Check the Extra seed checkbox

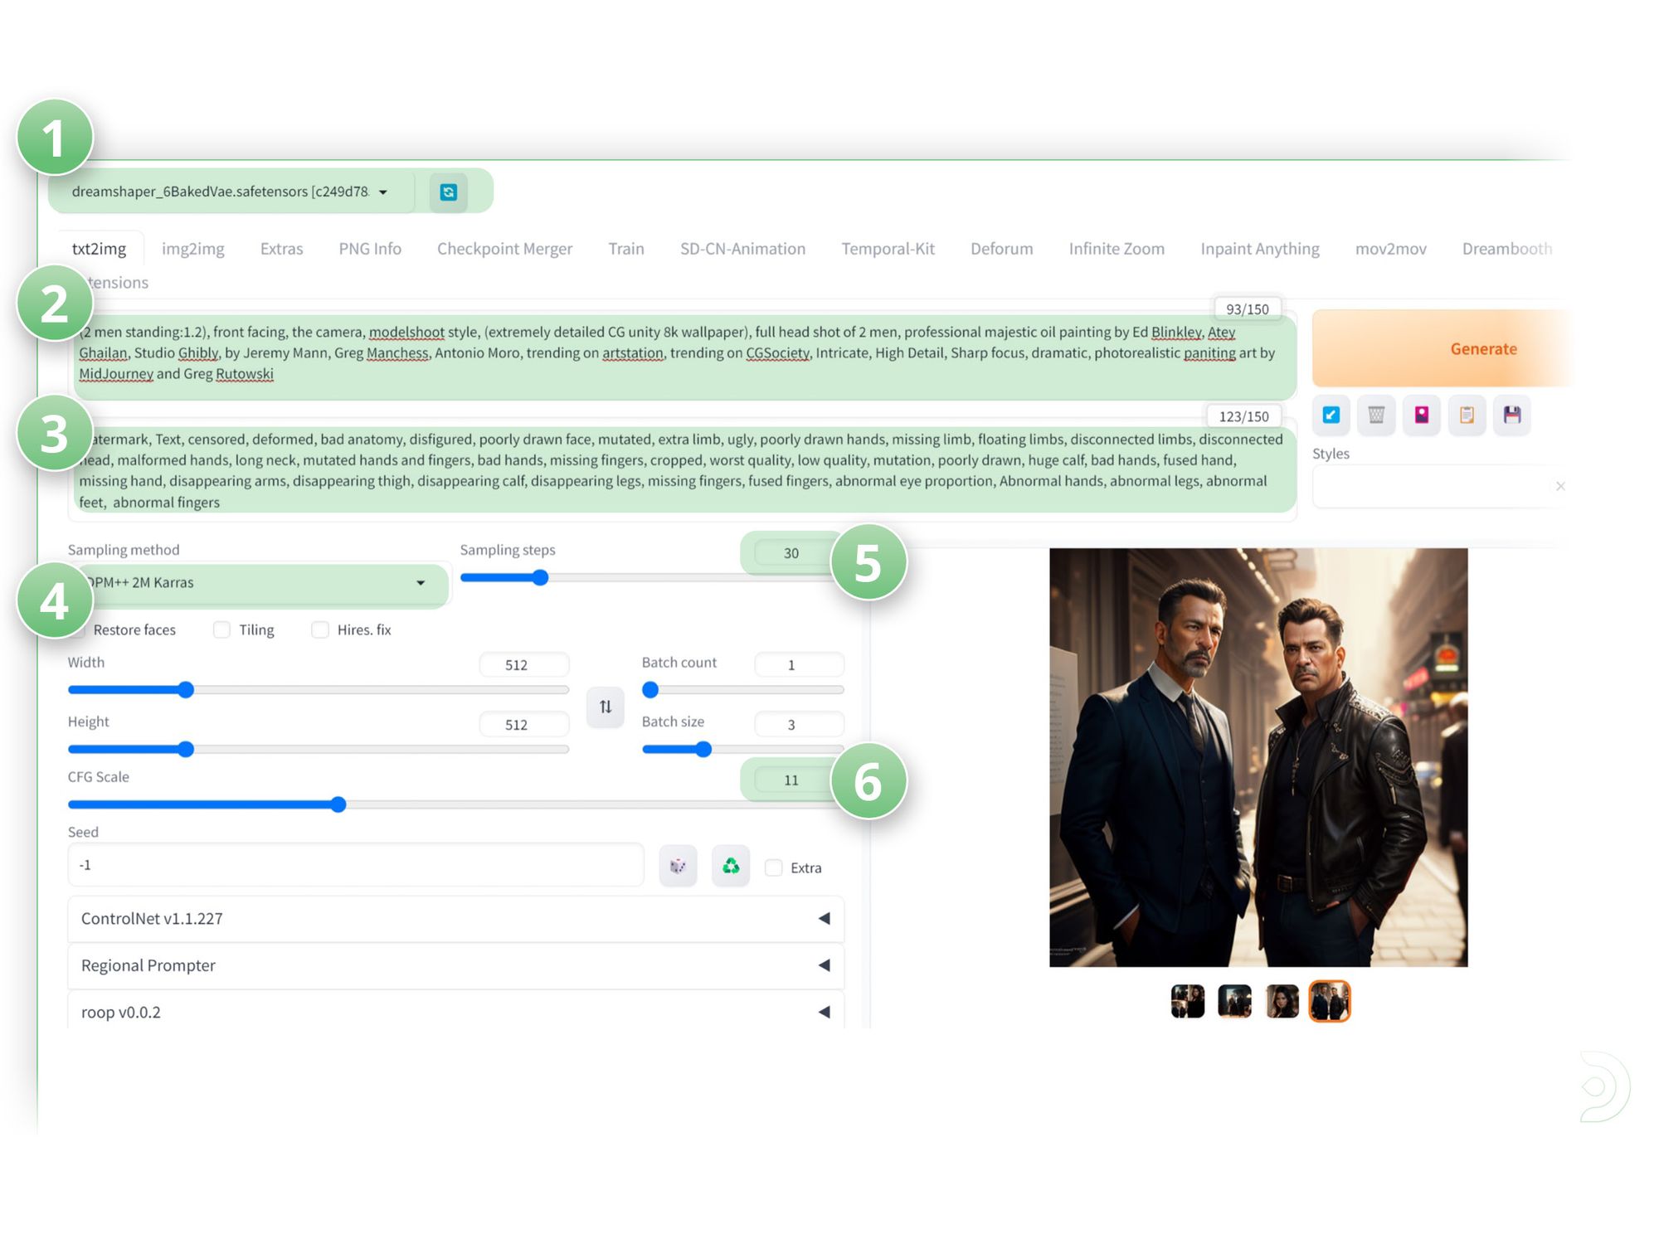pyautogui.click(x=774, y=868)
